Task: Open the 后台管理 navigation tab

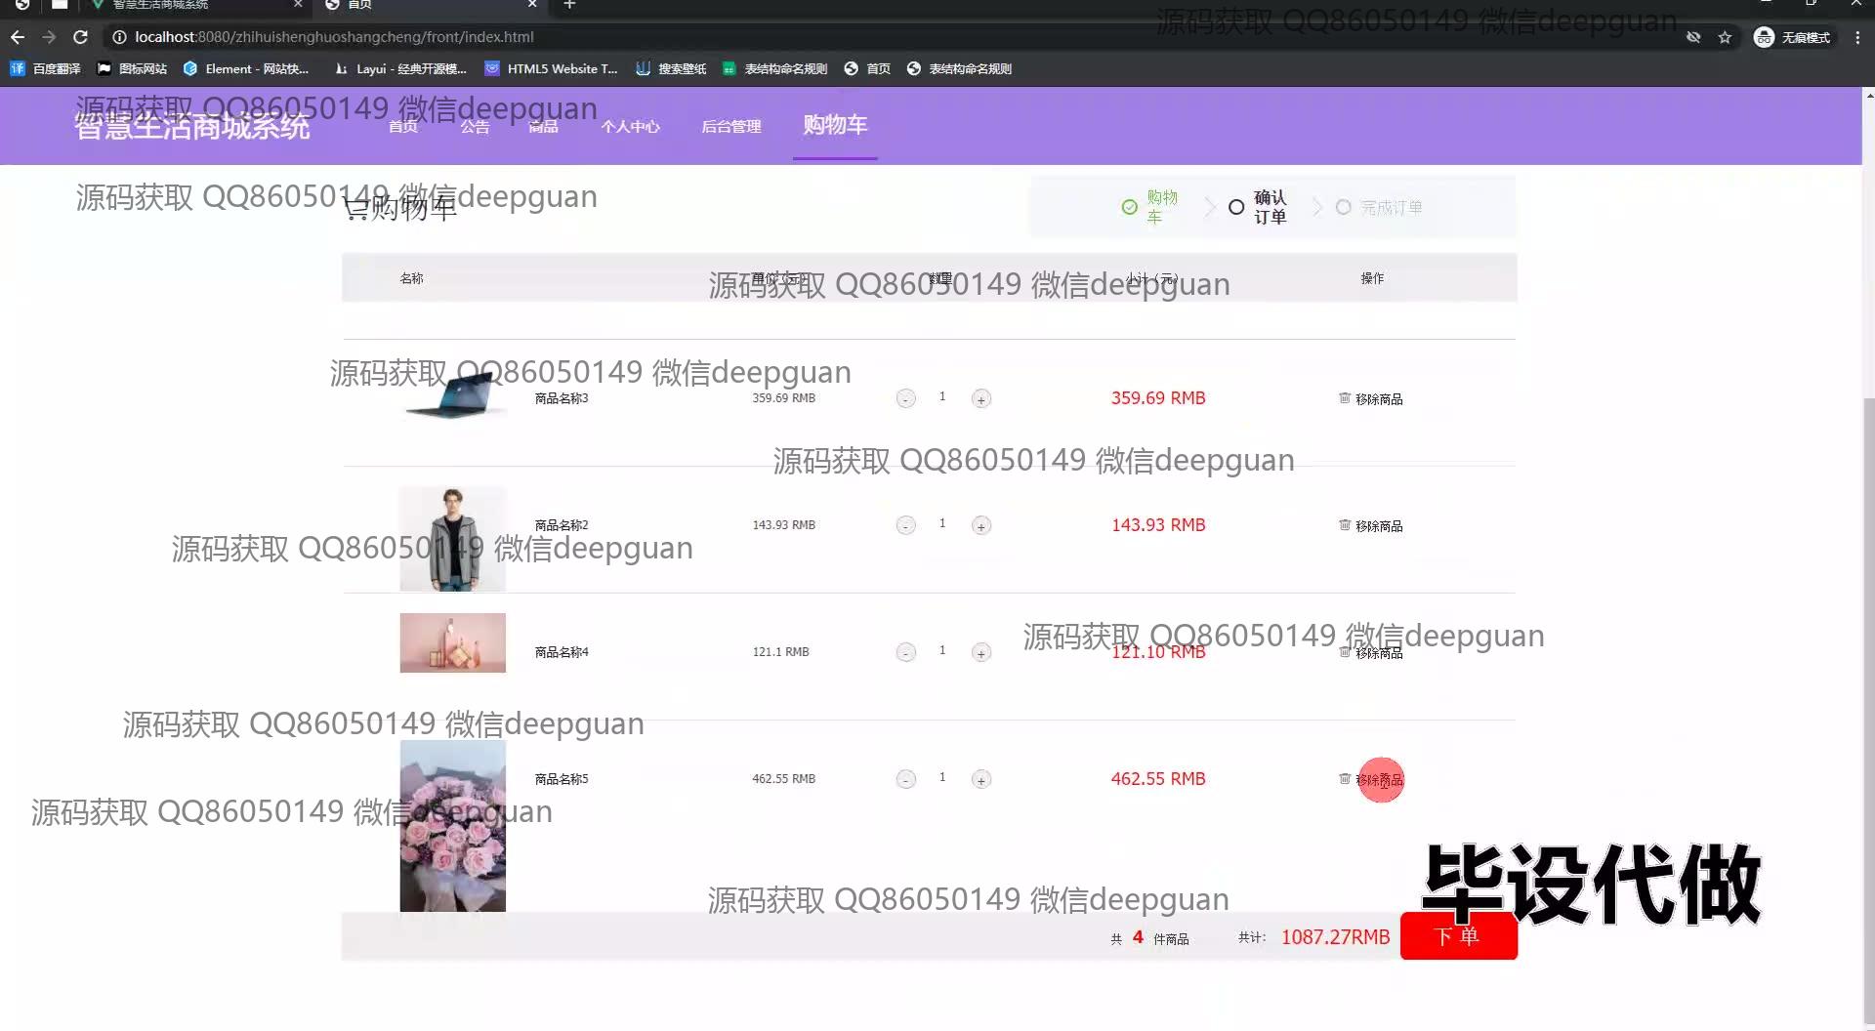Action: [730, 126]
